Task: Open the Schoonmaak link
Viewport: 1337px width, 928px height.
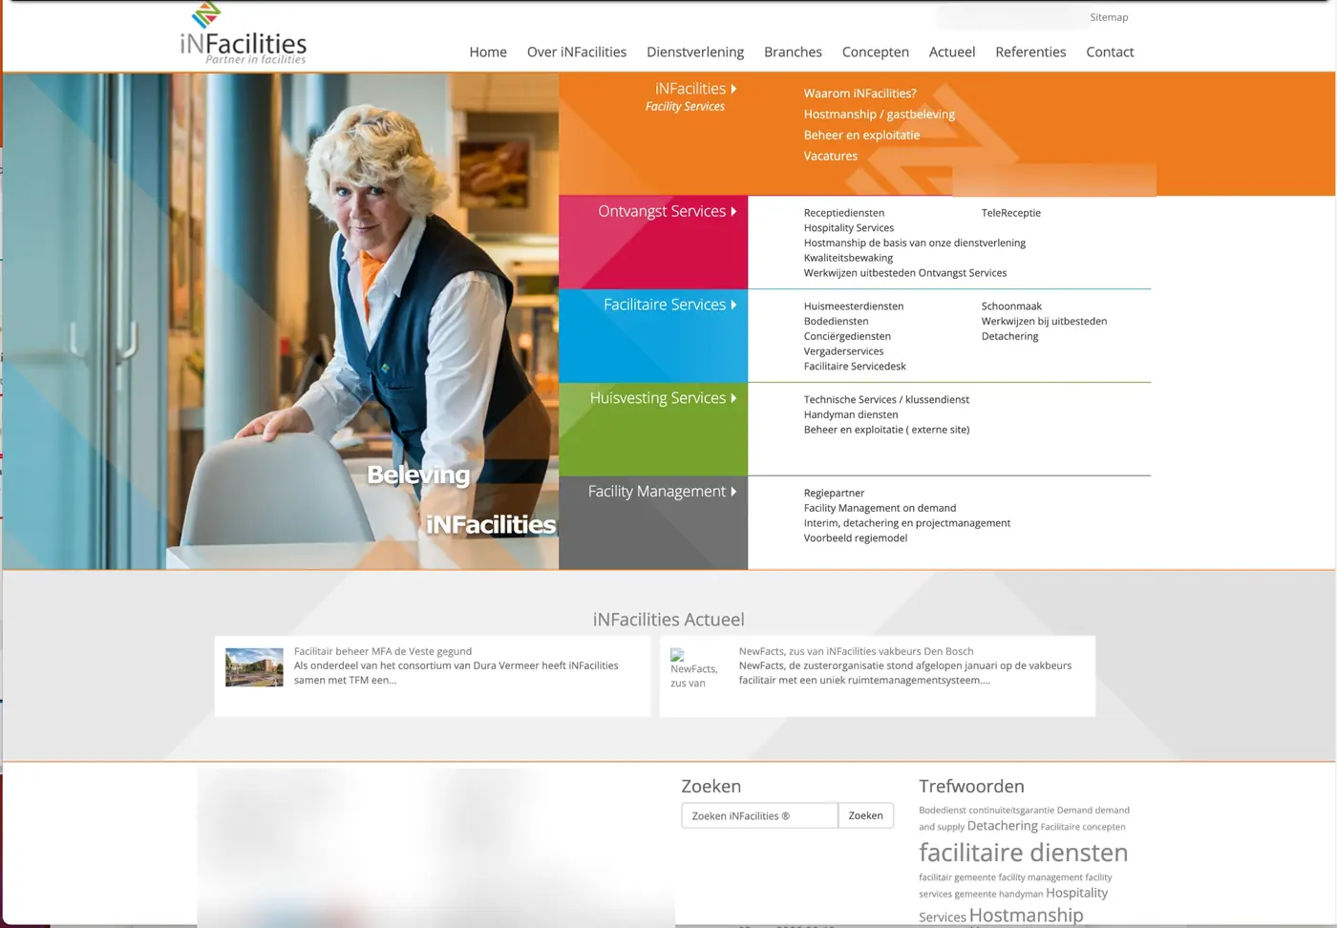Action: pos(1011,306)
